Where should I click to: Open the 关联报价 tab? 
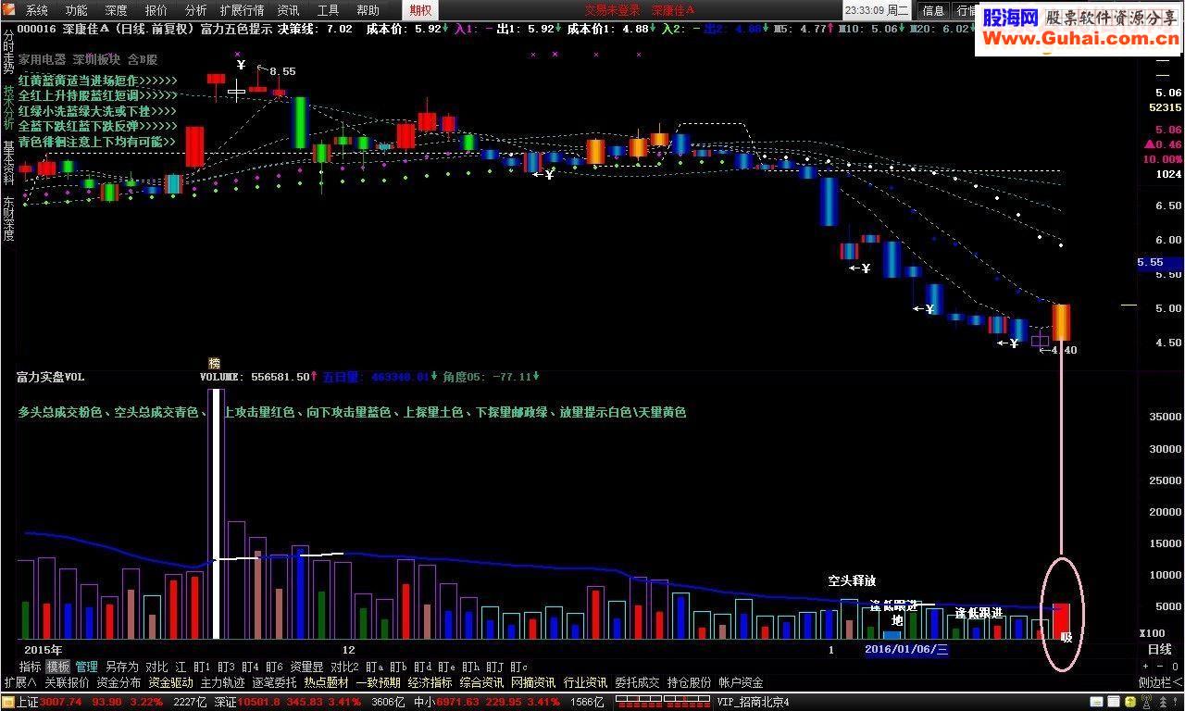point(67,682)
